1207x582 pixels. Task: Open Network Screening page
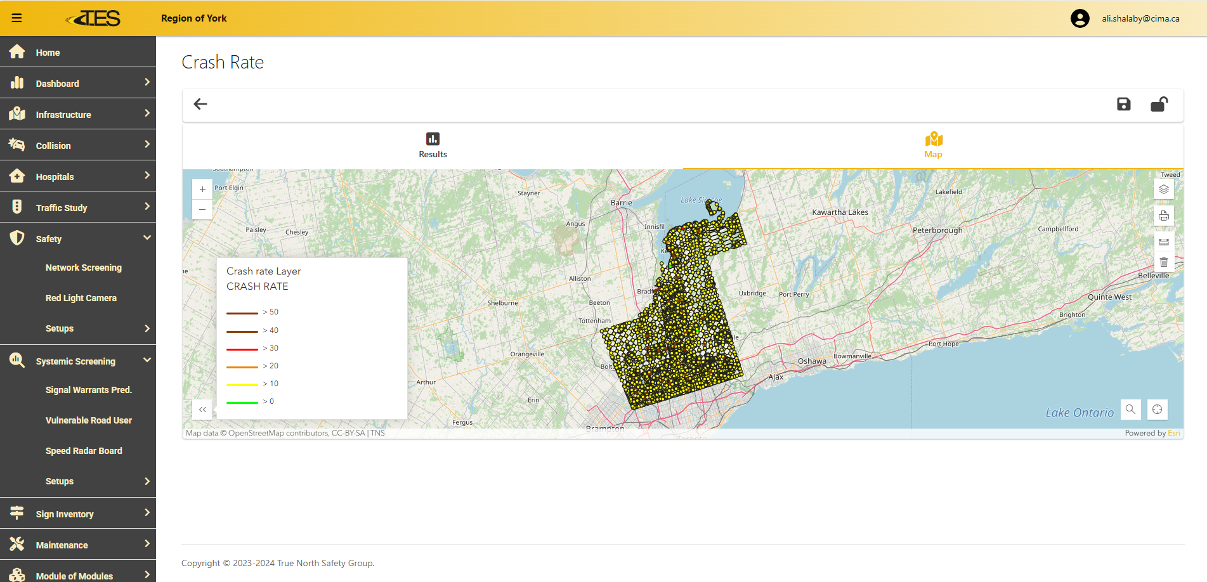(83, 268)
